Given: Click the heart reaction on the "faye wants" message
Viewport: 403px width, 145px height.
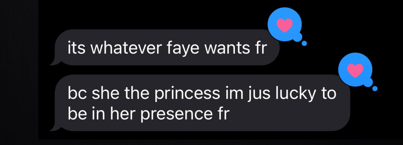Looking at the screenshot, I should tap(285, 25).
